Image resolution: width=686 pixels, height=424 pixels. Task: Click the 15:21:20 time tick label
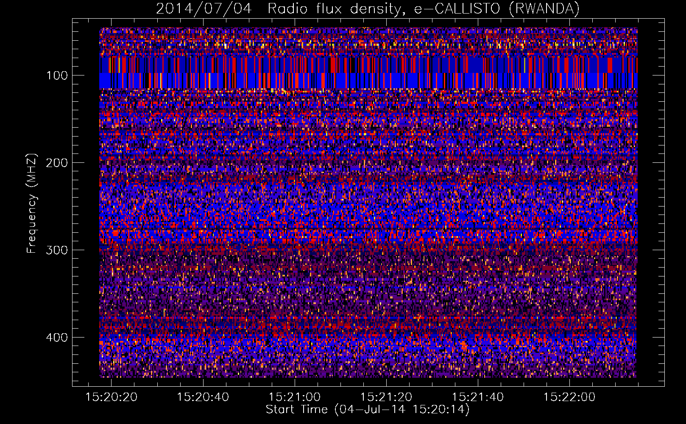pyautogui.click(x=386, y=397)
